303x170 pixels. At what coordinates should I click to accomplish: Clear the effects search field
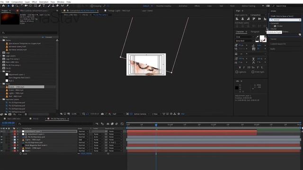tap(300, 20)
